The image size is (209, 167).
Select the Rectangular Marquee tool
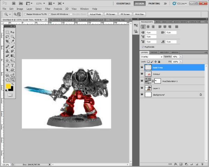coord(7,32)
